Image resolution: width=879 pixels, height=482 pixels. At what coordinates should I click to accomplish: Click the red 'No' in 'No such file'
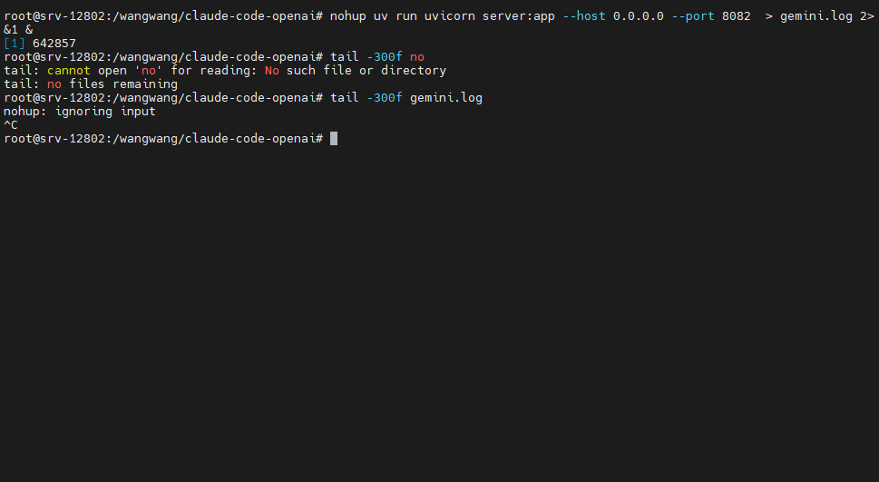(272, 71)
